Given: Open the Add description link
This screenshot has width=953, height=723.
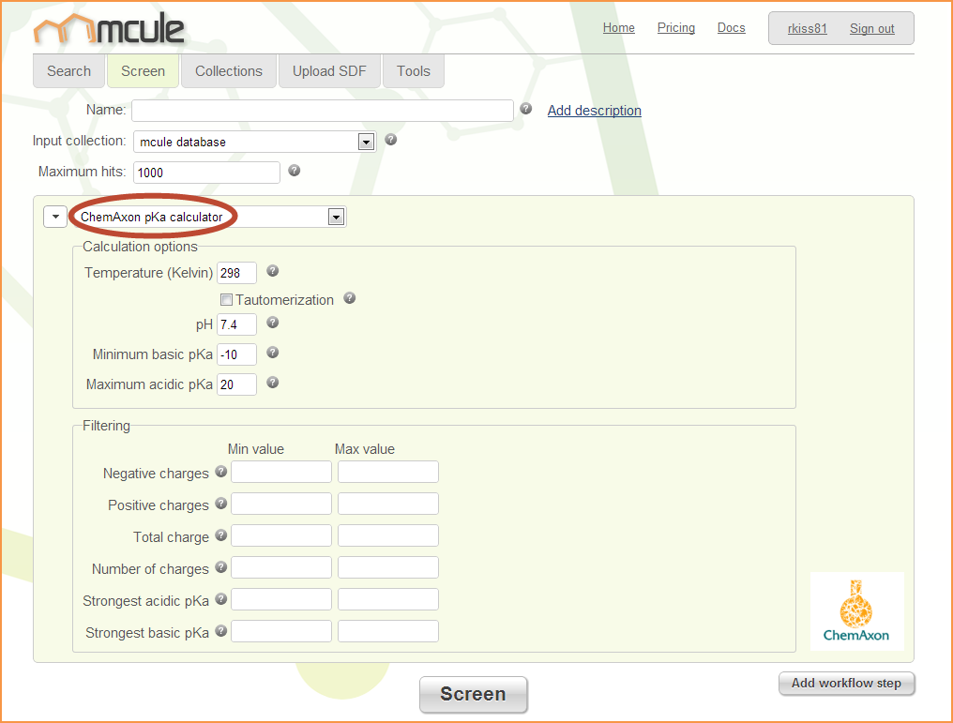Looking at the screenshot, I should point(594,111).
